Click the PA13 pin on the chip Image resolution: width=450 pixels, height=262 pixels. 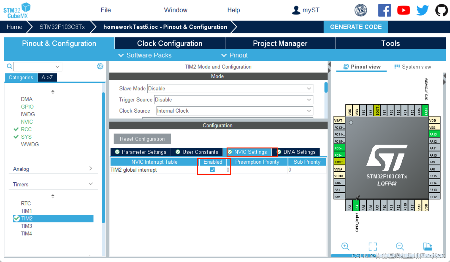tap(434, 134)
